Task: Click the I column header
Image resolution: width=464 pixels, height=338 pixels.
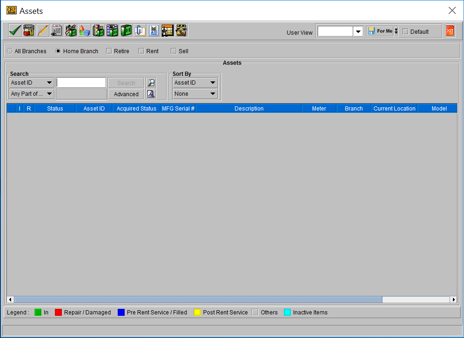Action: (x=19, y=108)
